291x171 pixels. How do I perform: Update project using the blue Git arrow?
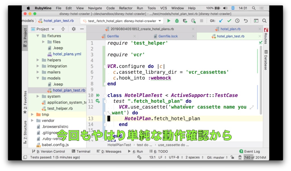tap(221, 20)
